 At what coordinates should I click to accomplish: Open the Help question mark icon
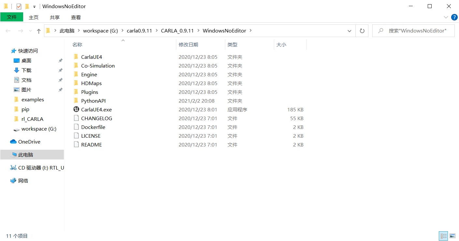[x=454, y=17]
